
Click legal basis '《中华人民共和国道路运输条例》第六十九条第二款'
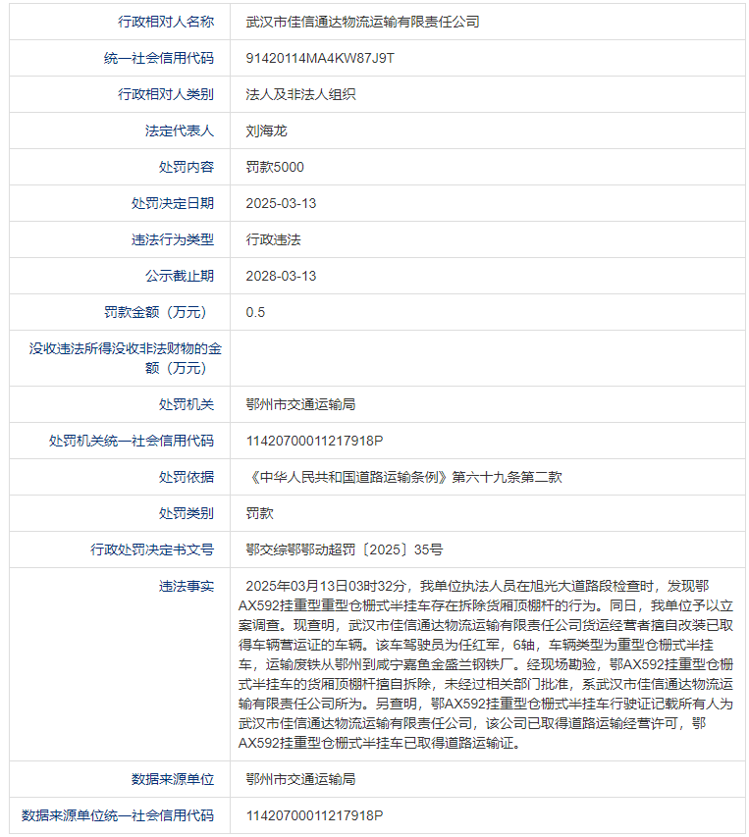404,477
